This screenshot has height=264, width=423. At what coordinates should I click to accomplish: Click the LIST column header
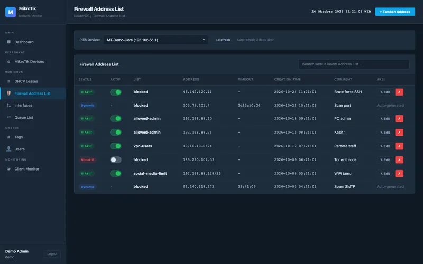[137, 80]
